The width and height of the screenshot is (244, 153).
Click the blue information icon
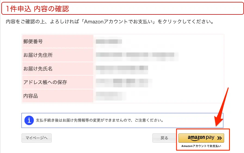(x=29, y=120)
